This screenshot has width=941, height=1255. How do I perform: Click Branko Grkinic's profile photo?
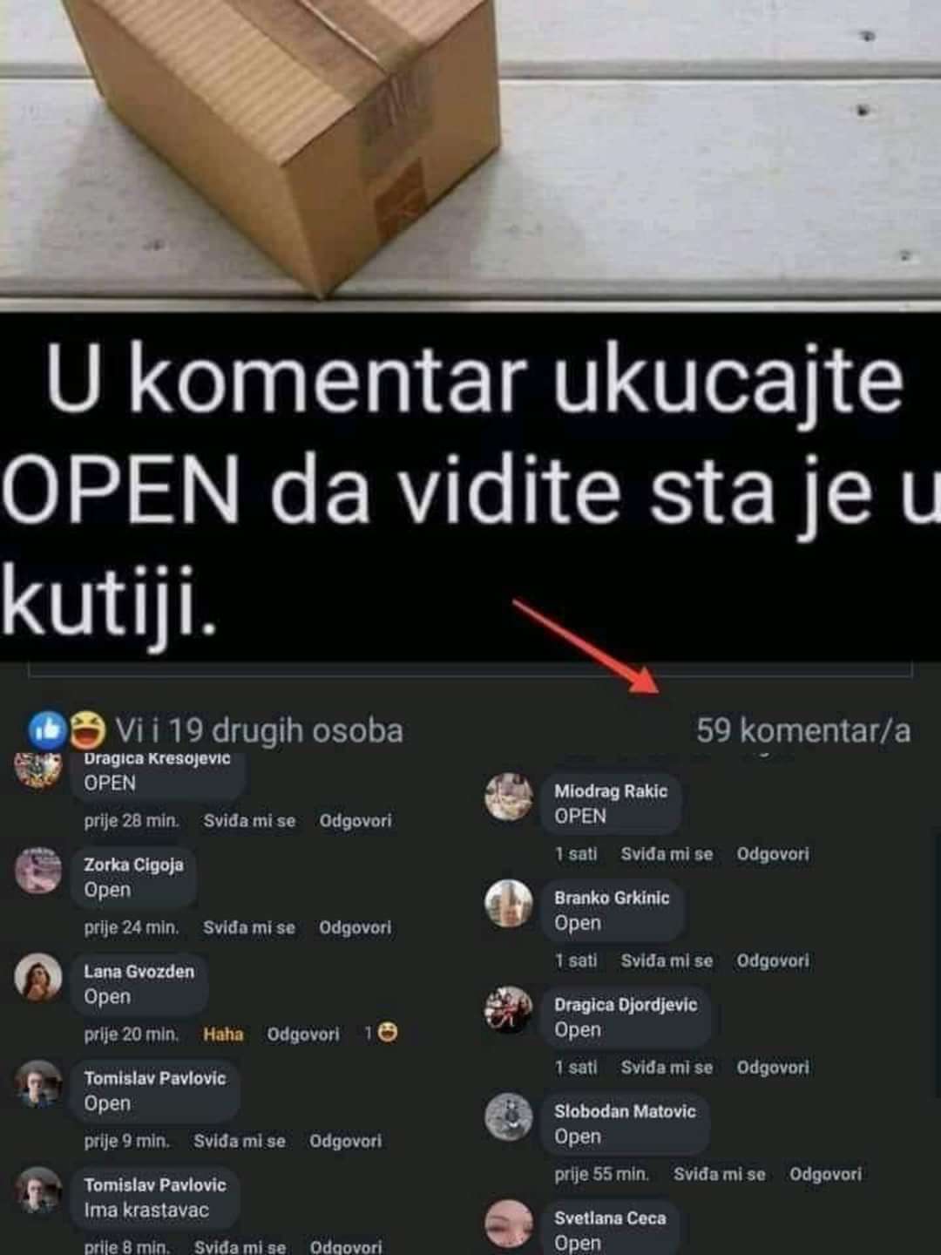[x=509, y=904]
